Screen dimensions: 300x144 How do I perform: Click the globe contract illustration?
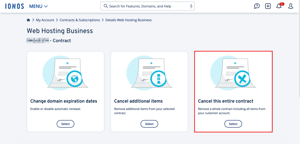pyautogui.click(x=65, y=73)
